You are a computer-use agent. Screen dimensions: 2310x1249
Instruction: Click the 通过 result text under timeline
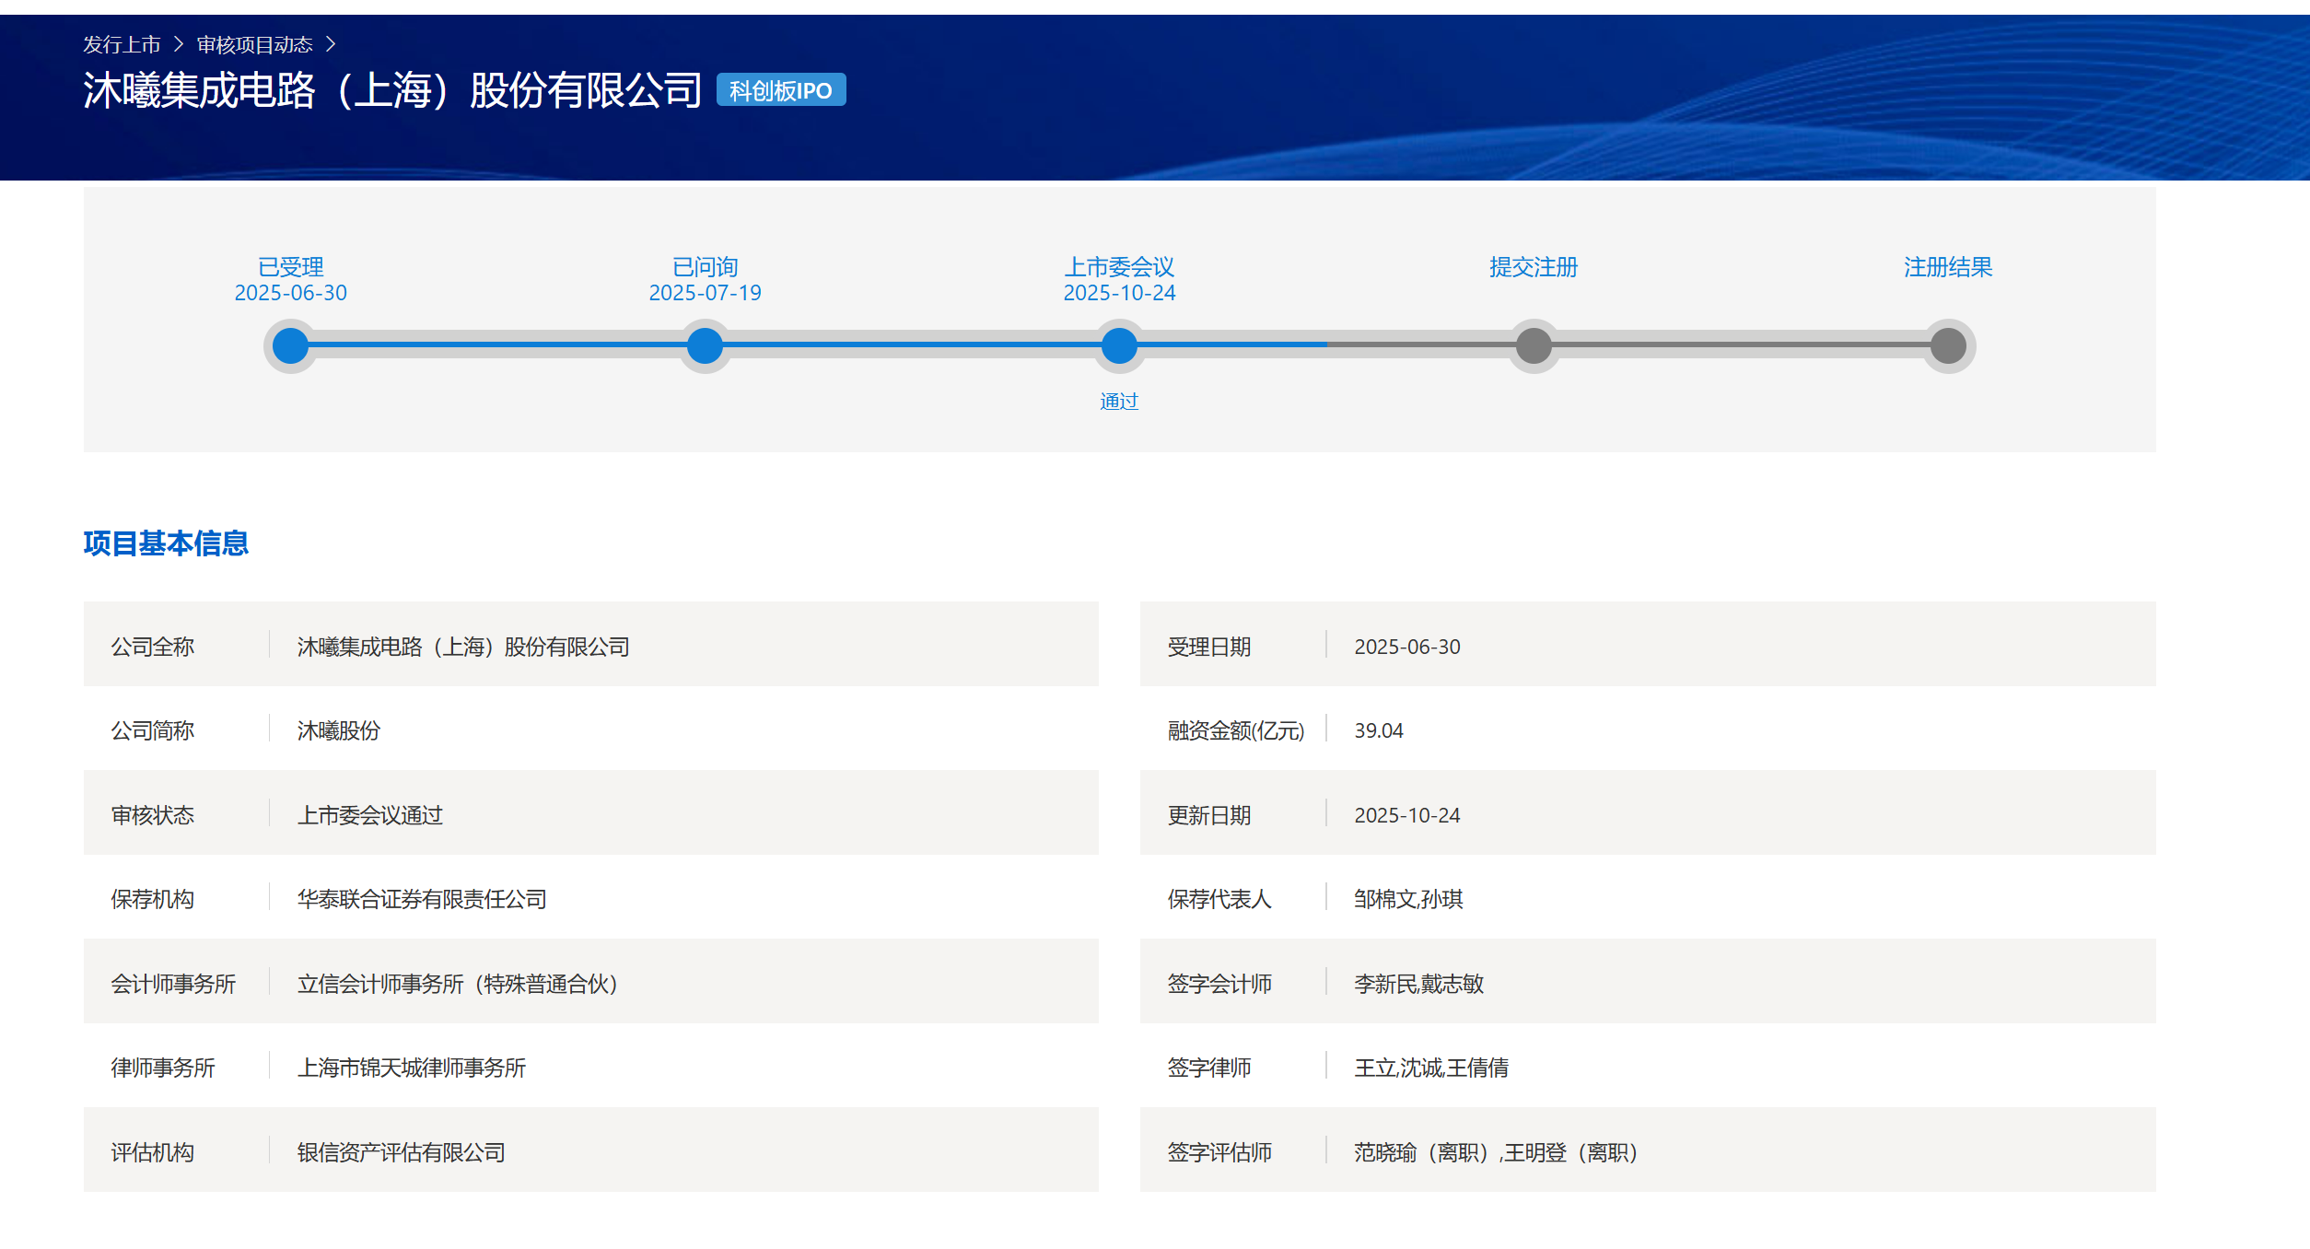1119,402
